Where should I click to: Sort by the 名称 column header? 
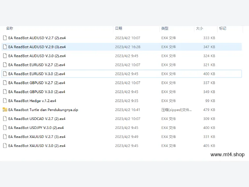pos(9,28)
